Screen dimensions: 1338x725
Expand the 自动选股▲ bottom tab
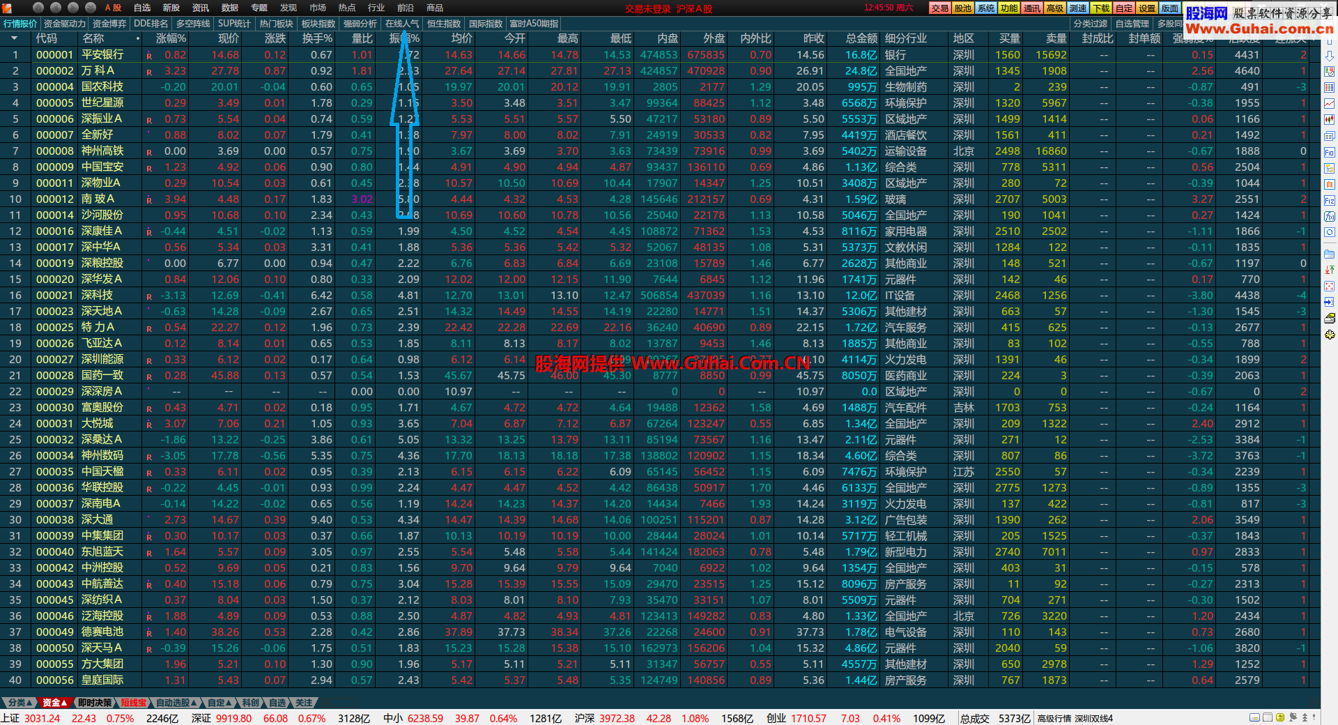(177, 703)
